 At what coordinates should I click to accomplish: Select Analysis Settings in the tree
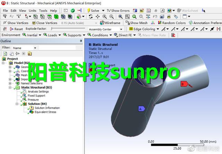(38, 92)
